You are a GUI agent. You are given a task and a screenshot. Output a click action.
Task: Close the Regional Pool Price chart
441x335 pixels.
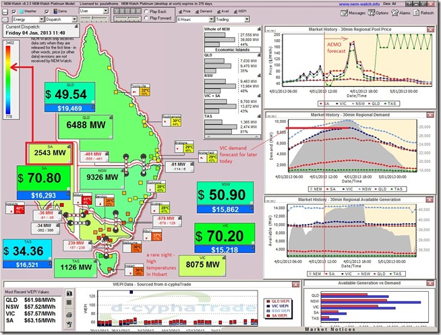point(430,29)
